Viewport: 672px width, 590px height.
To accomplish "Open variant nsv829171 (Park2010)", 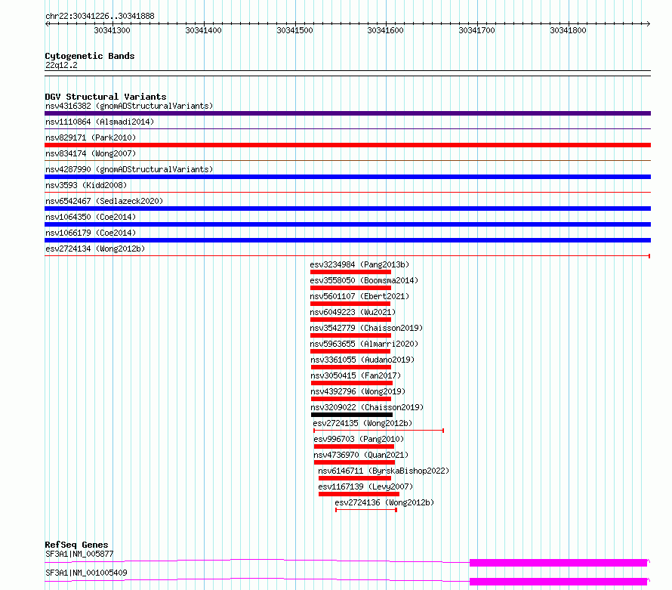I will click(x=91, y=137).
